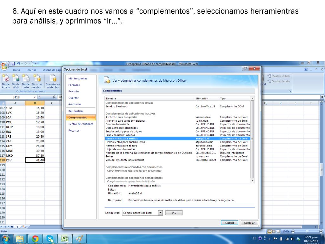325x244 pixels.
Task: Click the network signal tray icon
Action: pos(287,239)
